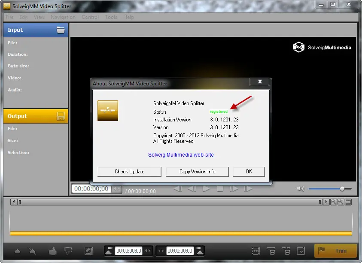Click the filmstrip fragment icon
The width and height of the screenshot is (362, 263).
pyautogui.click(x=256, y=251)
